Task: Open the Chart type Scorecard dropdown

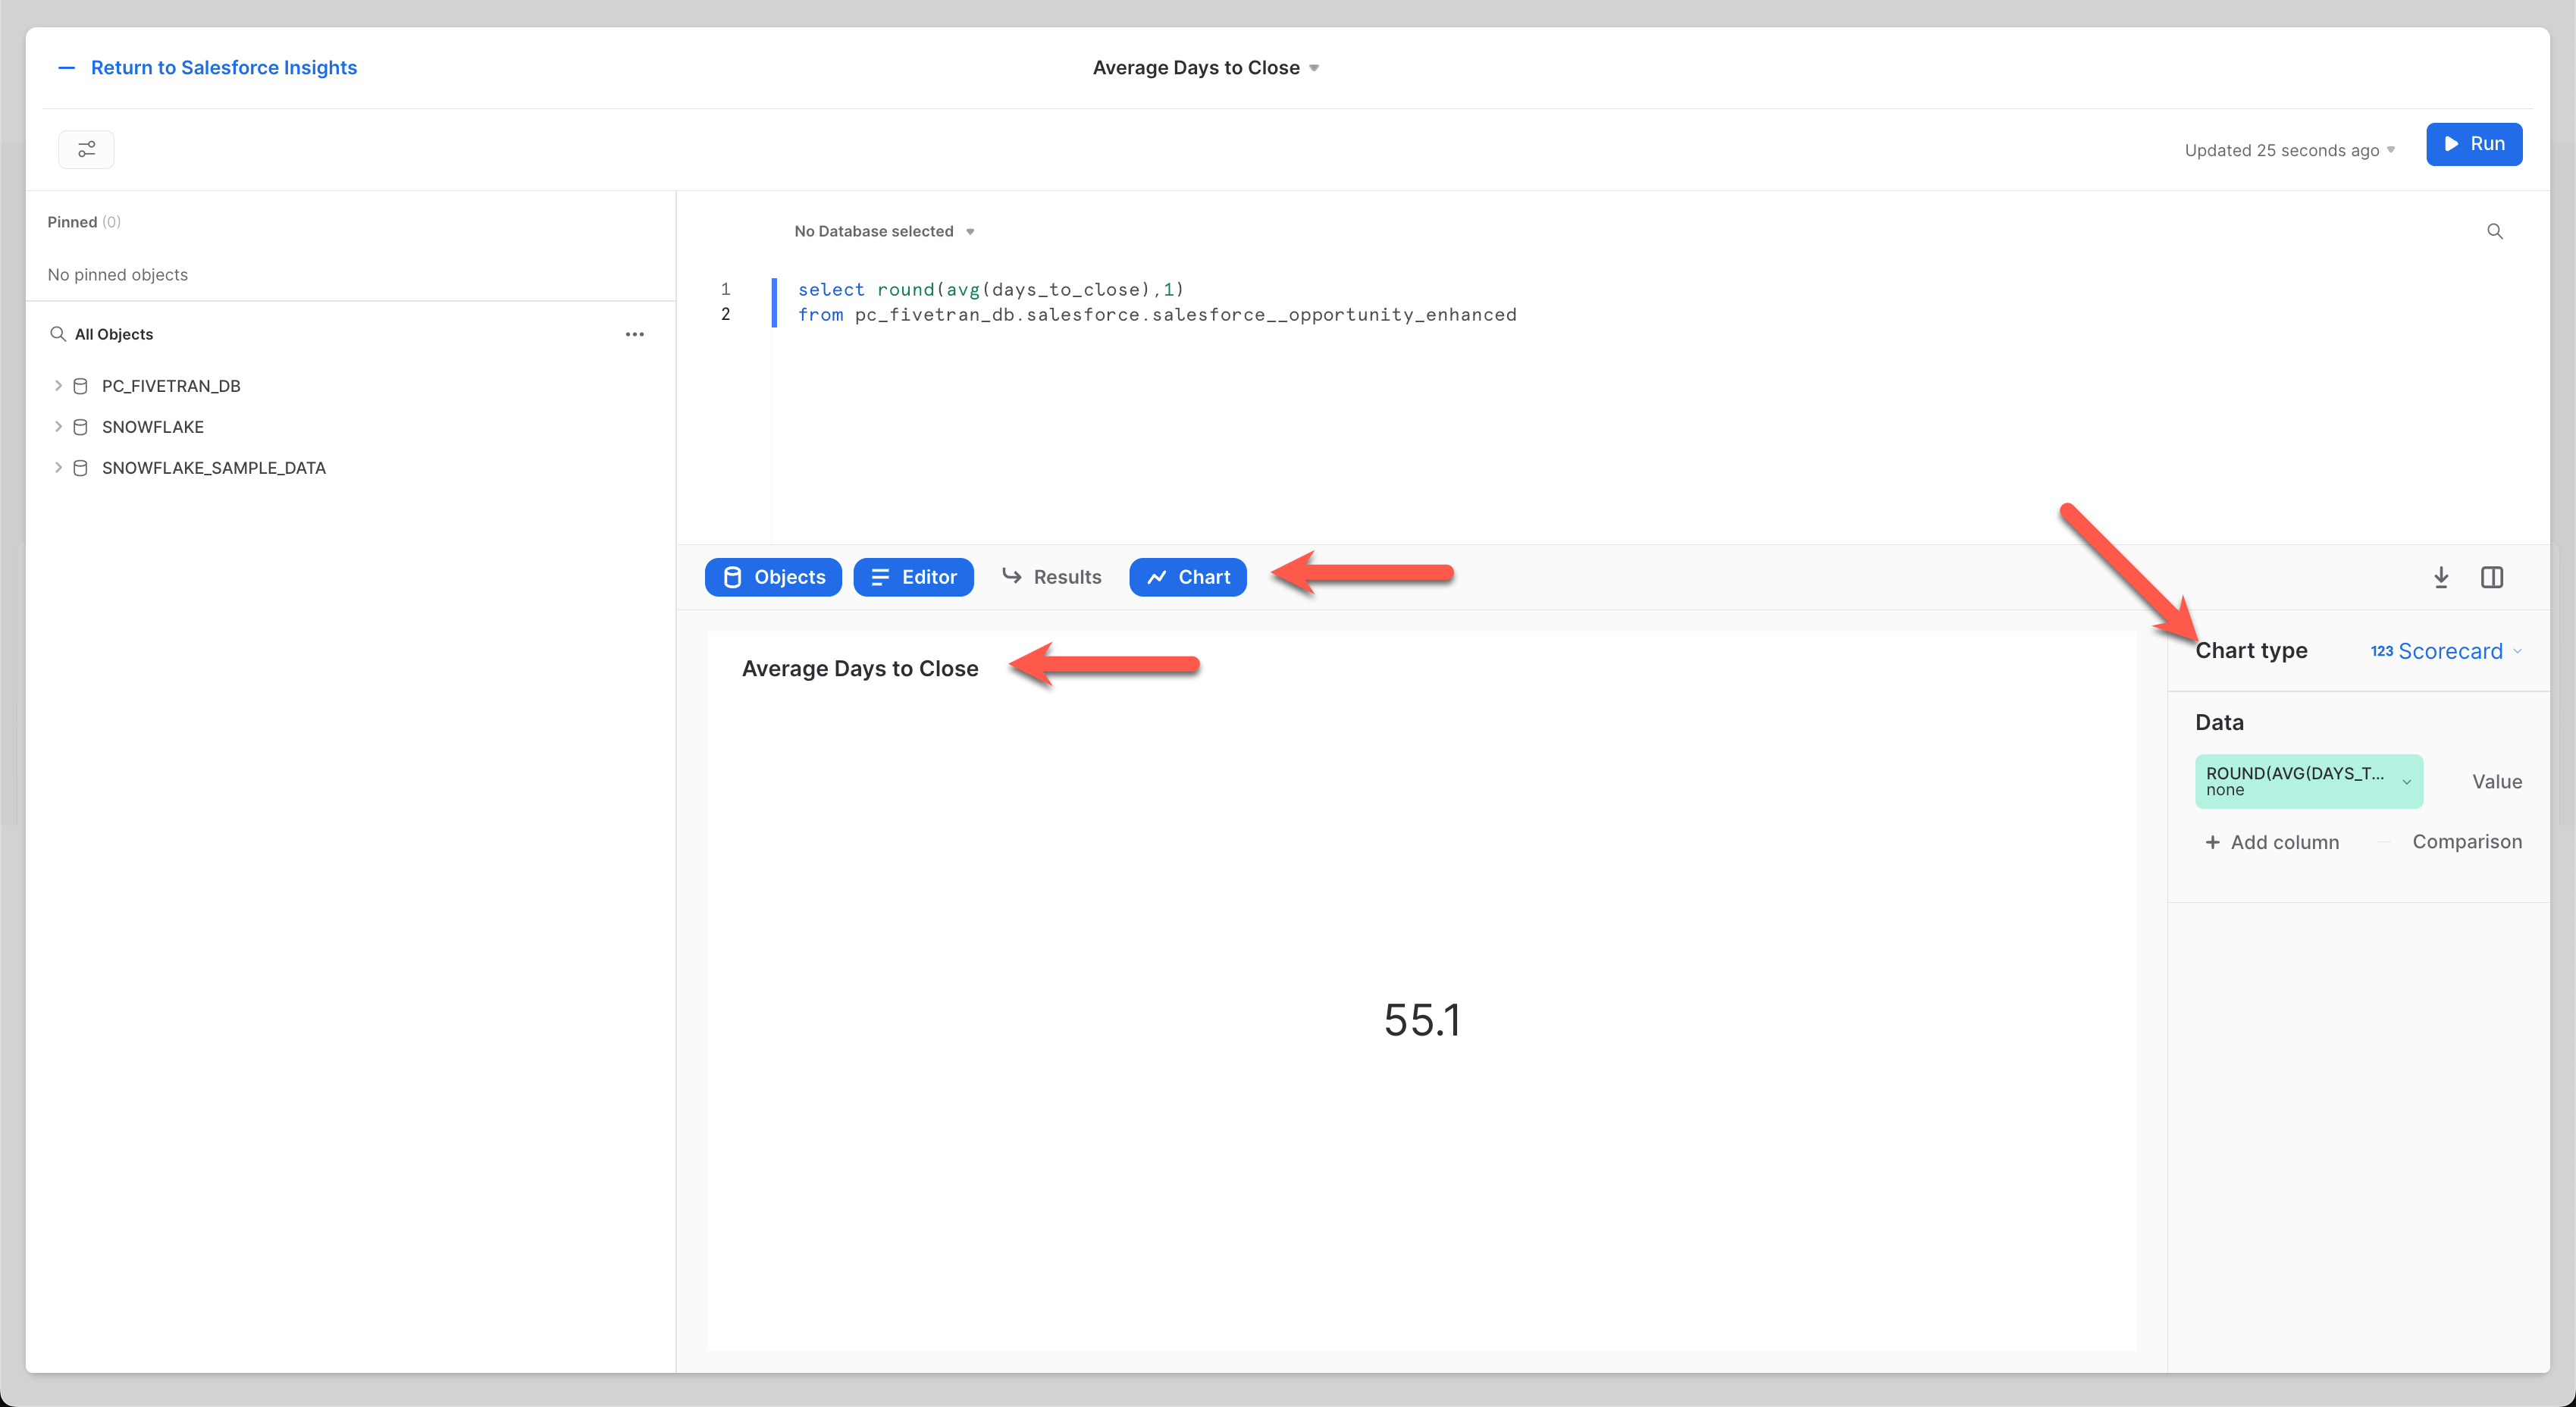Action: pyautogui.click(x=2444, y=651)
